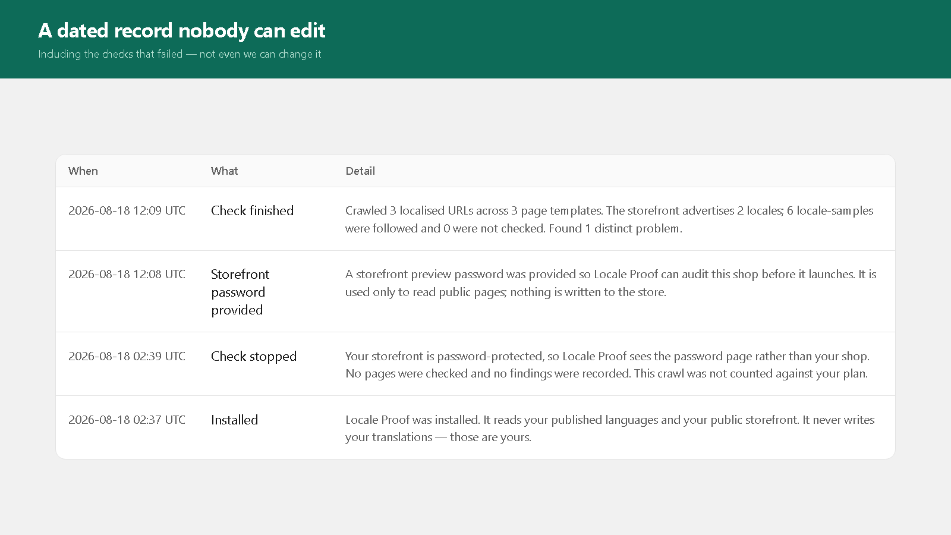Click 'Found 1 distinct problem' in first row
Screen dimensions: 951x535
(x=615, y=228)
